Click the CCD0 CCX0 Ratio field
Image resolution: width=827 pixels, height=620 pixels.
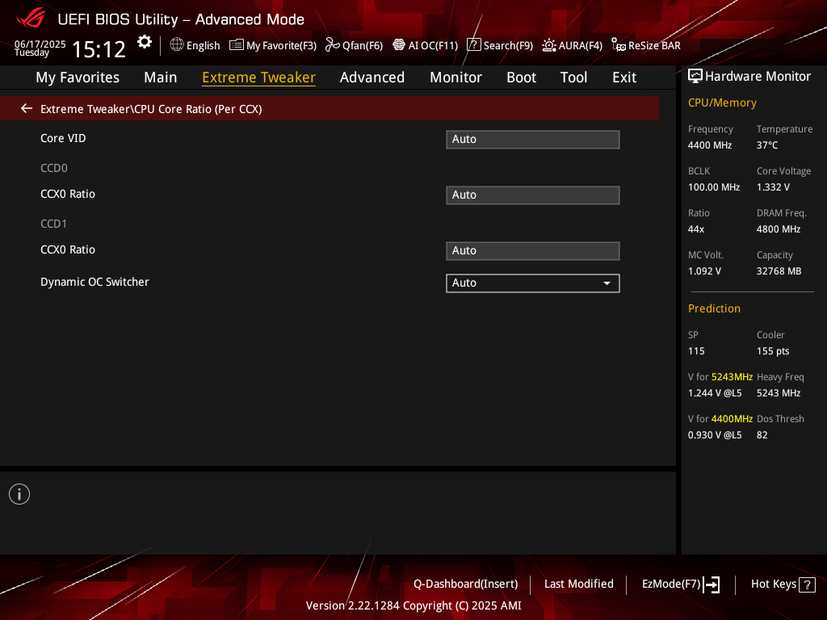[533, 195]
